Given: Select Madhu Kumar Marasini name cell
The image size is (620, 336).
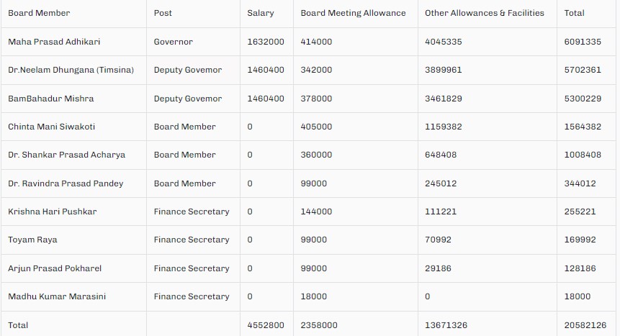Looking at the screenshot, I should [x=58, y=296].
